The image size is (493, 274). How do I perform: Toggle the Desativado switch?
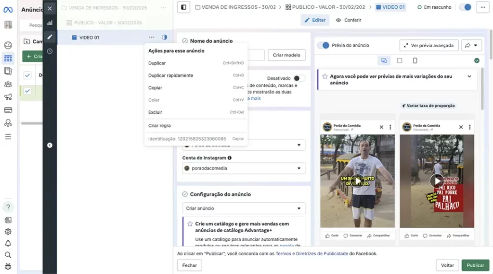click(299, 78)
